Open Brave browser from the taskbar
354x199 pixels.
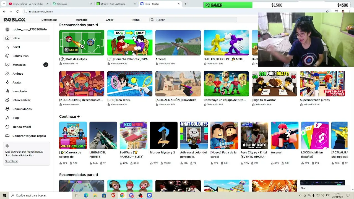click(x=113, y=195)
